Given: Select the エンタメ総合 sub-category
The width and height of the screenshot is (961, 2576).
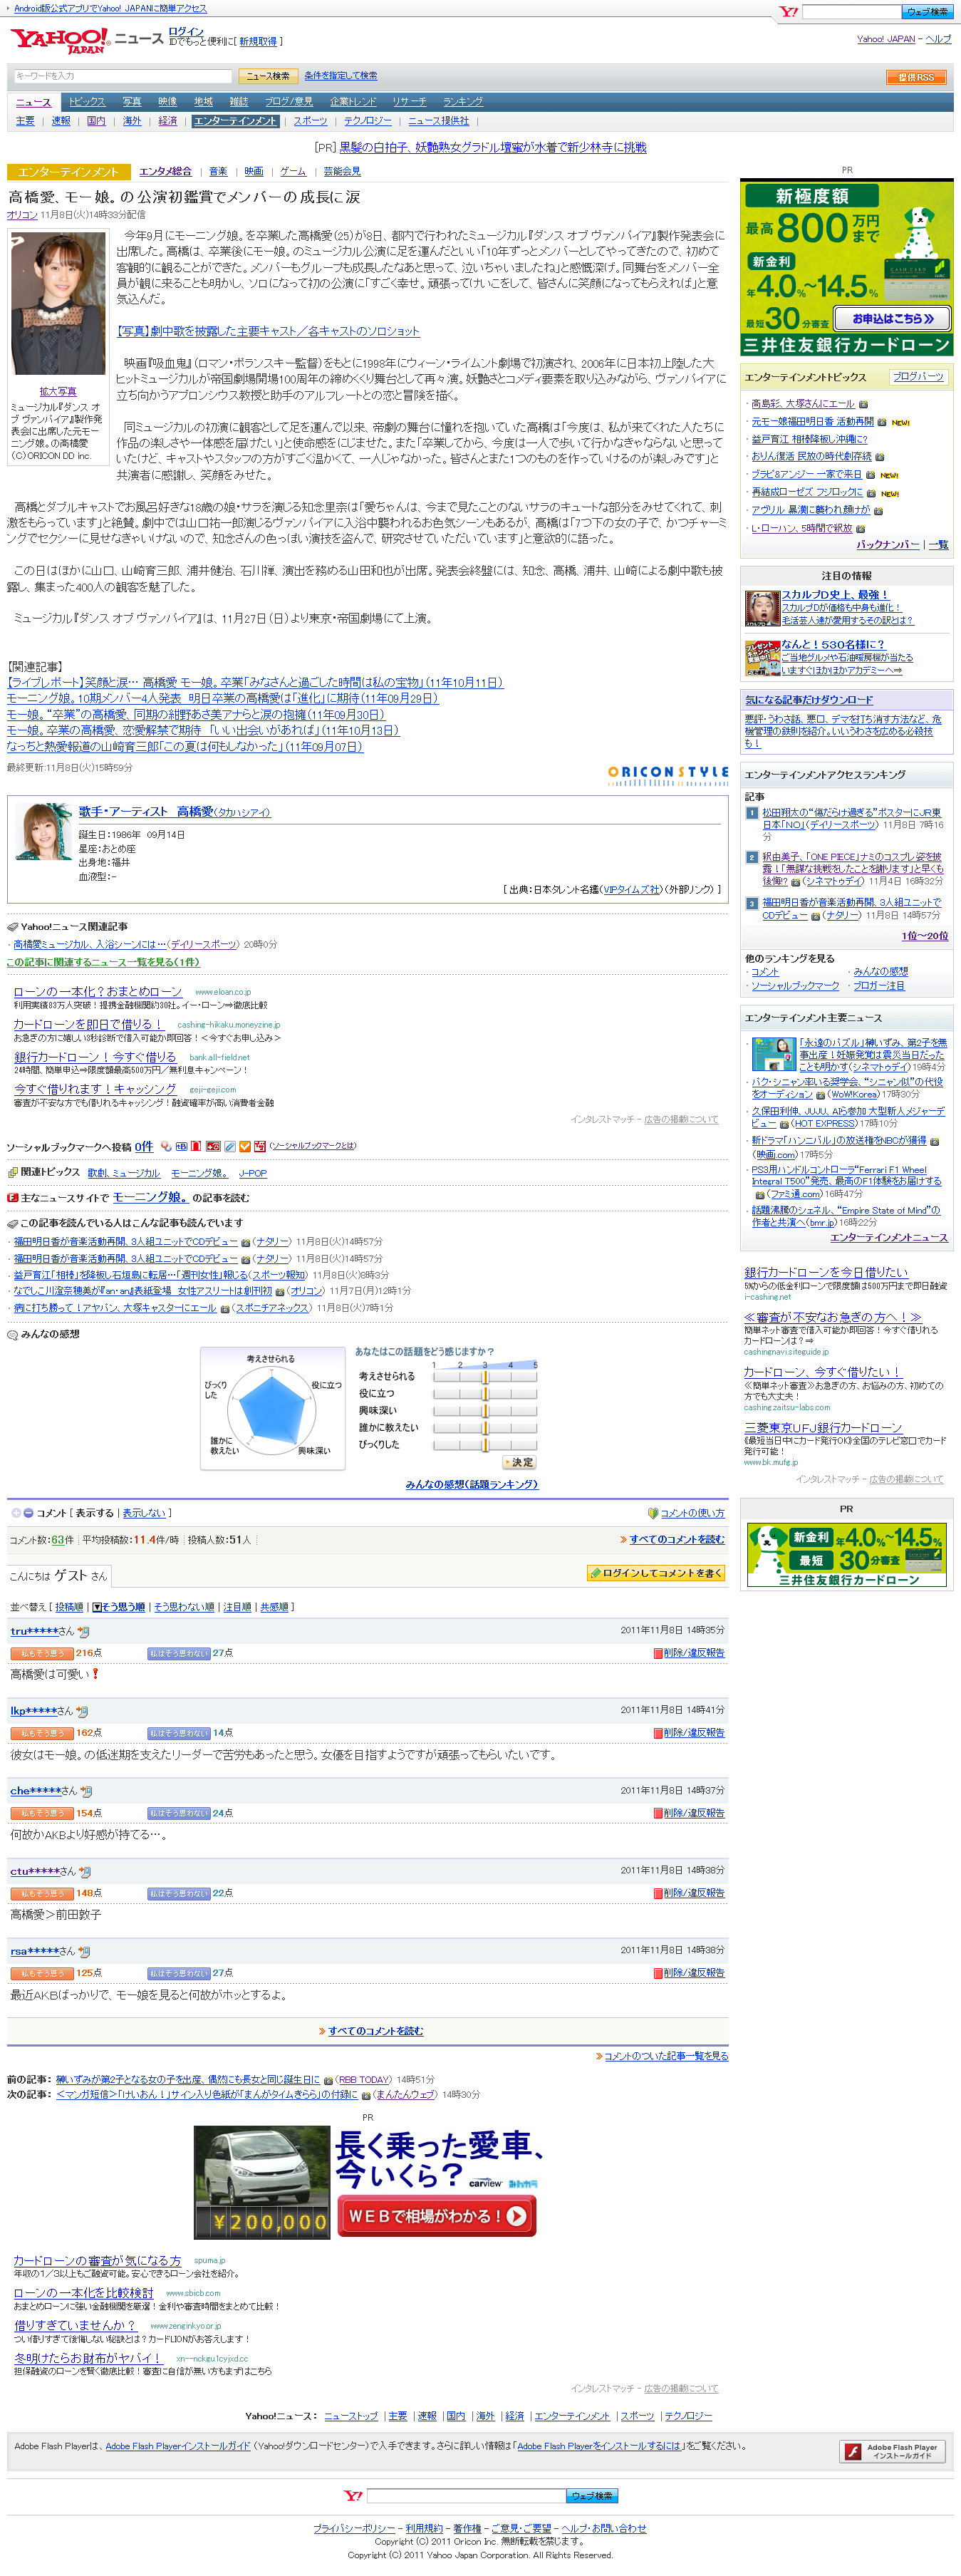Looking at the screenshot, I should click(165, 172).
